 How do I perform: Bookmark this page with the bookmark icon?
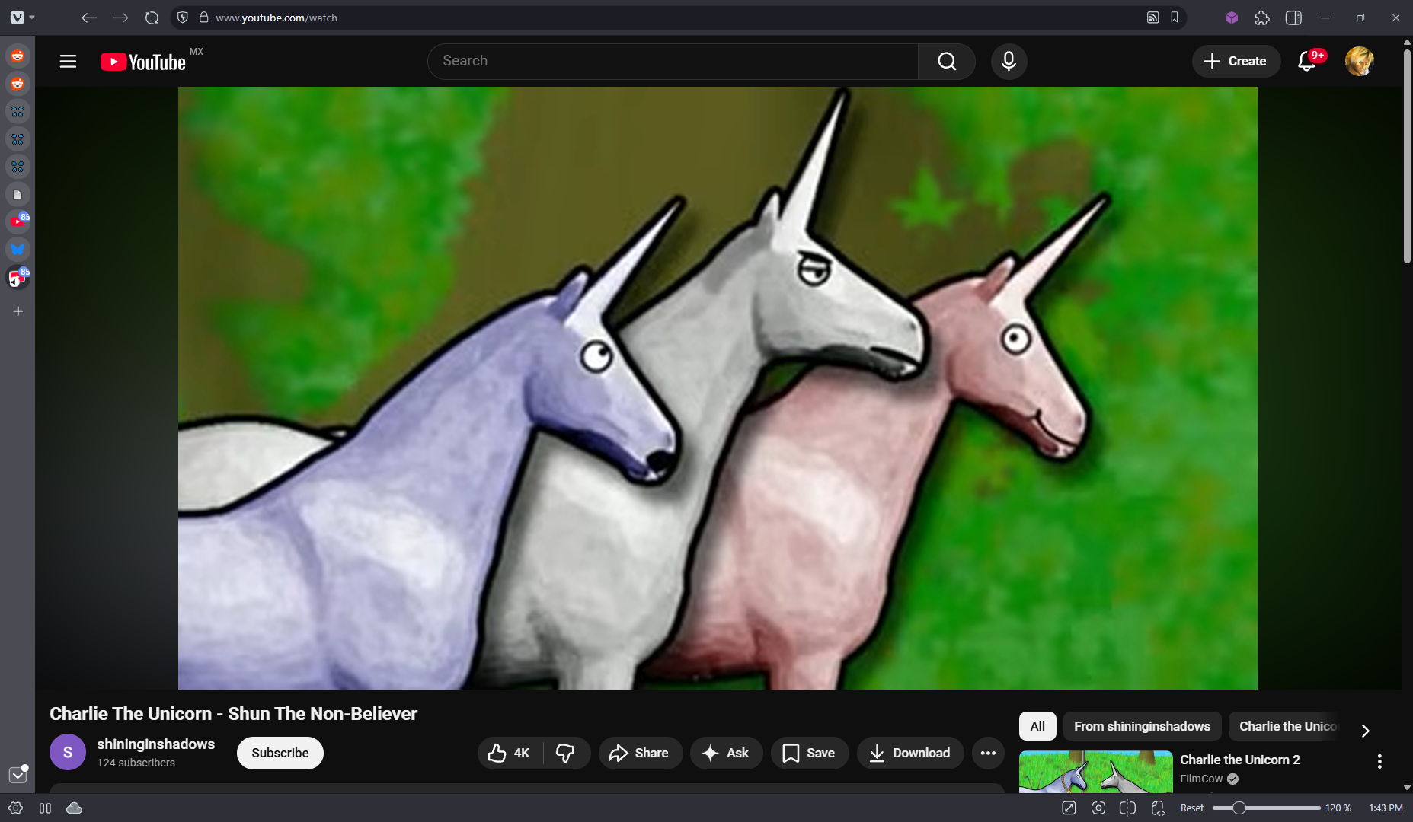point(1175,18)
